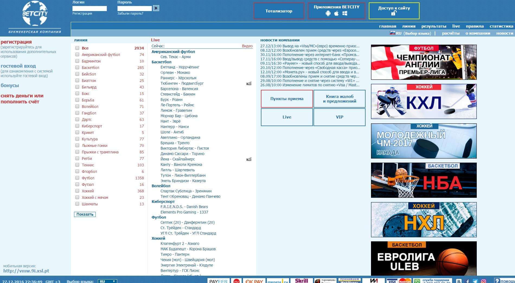Open the bottom RU language dropdown
The image size is (515, 283).
click(107, 281)
